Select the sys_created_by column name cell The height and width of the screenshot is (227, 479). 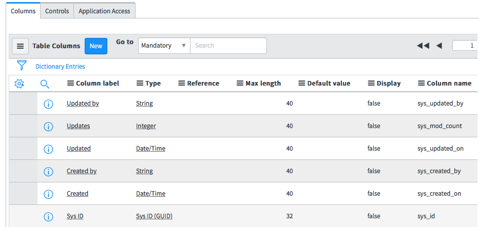coord(439,171)
